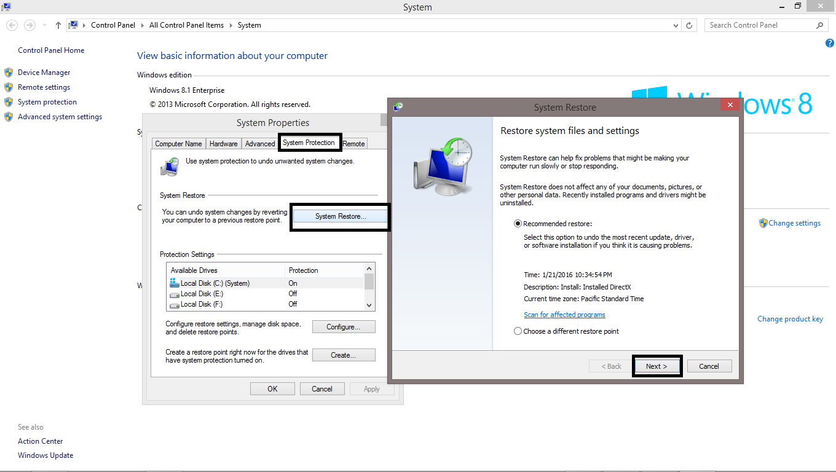The width and height of the screenshot is (836, 472).
Task: Close the System Restore dialog
Action: click(730, 105)
